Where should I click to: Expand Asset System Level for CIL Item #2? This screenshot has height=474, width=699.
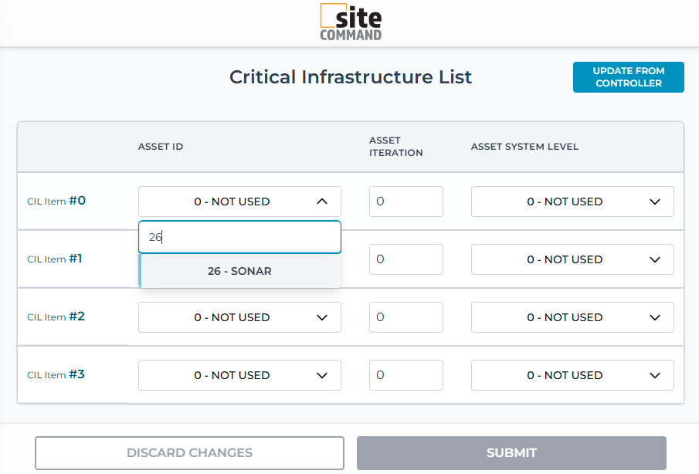click(572, 317)
